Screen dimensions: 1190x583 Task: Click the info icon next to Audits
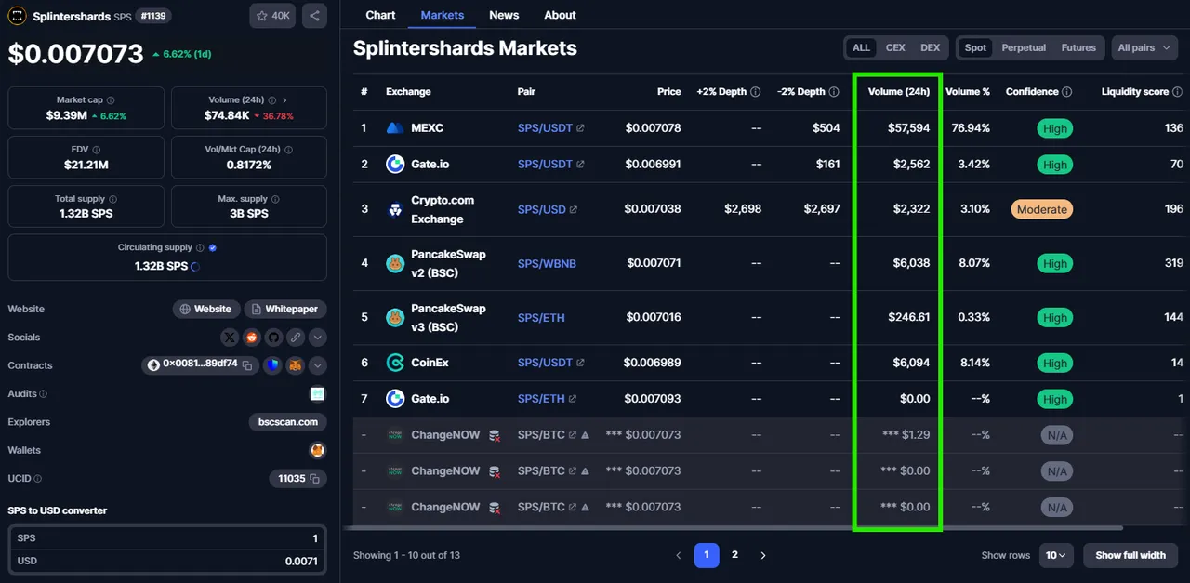(x=44, y=394)
